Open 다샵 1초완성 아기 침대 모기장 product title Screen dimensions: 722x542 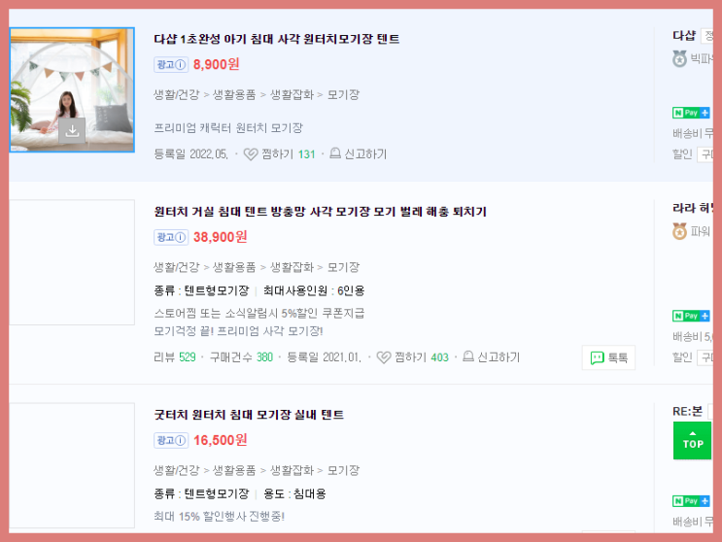(x=276, y=39)
